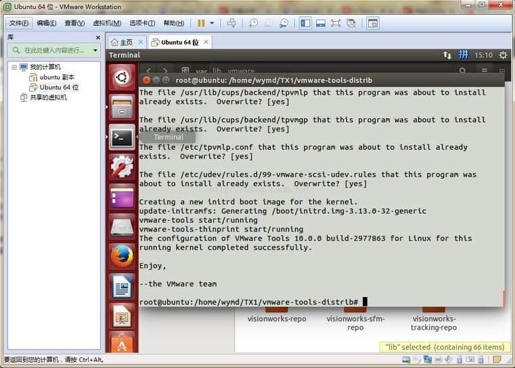Screen dimensions: 515x368
Task: Pause the virtual machine with the orange pause icon
Action: 201,23
